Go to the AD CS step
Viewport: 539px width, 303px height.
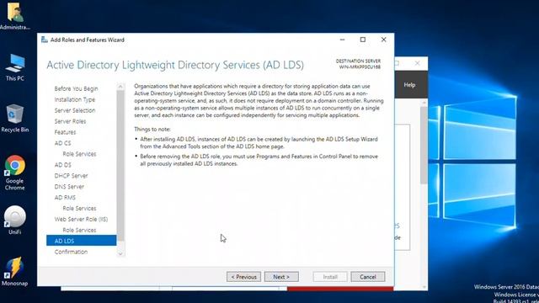tap(62, 143)
